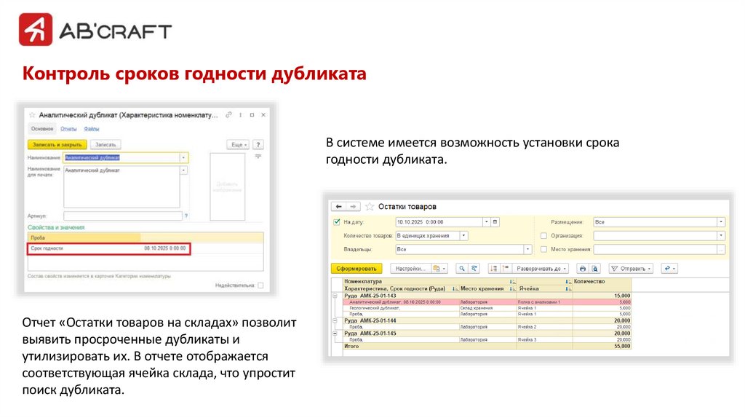Enable the Организация checkbox
The width and height of the screenshot is (745, 418).
tap(543, 236)
